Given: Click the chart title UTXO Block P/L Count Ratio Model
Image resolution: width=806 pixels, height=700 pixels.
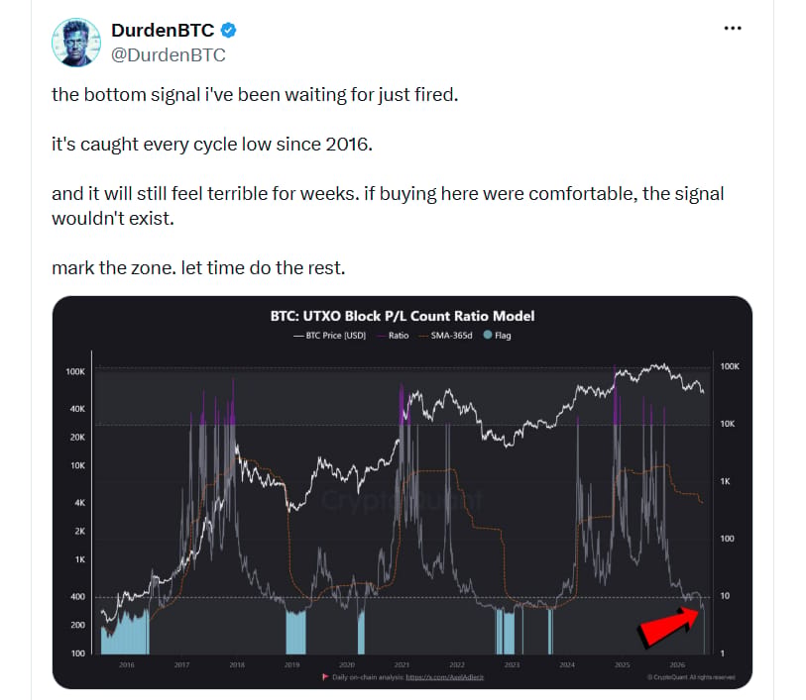Looking at the screenshot, I should pyautogui.click(x=403, y=316).
